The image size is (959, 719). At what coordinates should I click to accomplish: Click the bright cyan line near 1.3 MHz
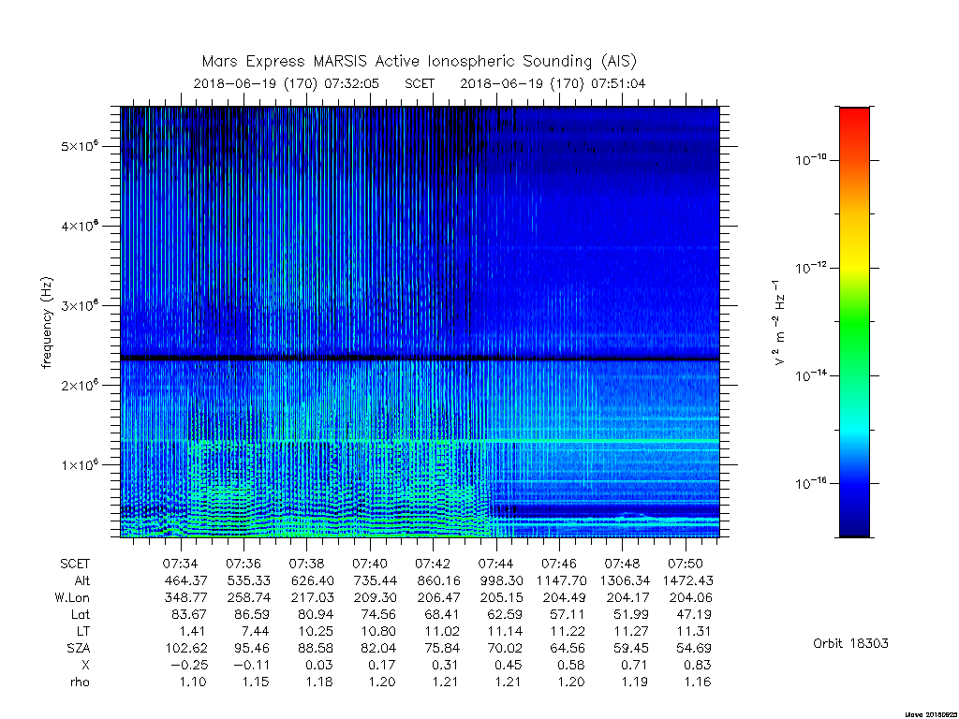(x=420, y=440)
